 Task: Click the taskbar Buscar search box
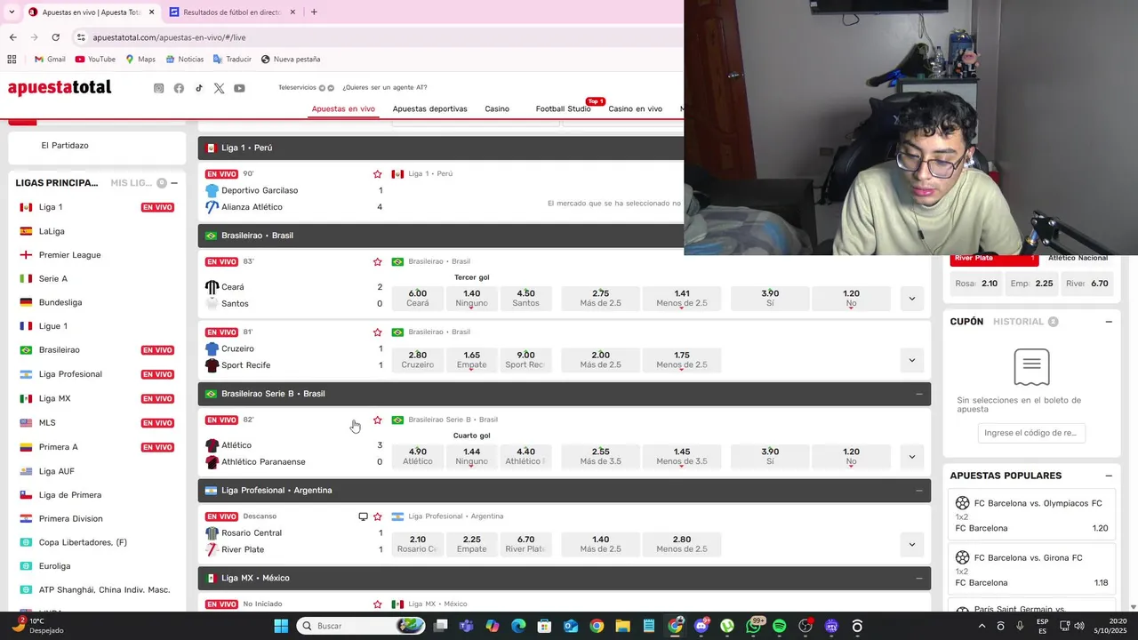pos(360,626)
